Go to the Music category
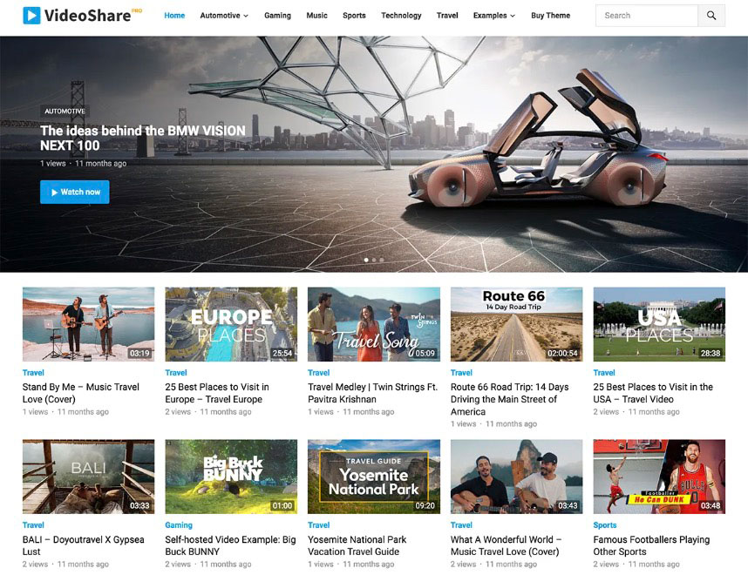Viewport: 748px width, 575px height. pos(316,16)
